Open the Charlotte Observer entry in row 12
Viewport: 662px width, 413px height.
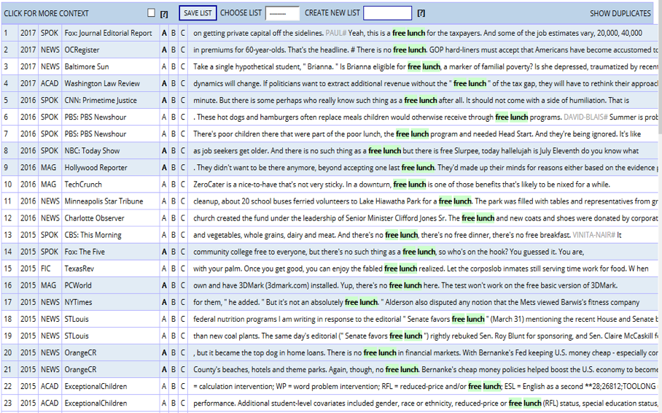tap(94, 217)
